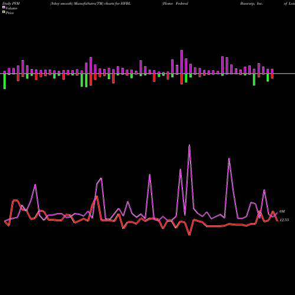This screenshot has width=295, height=295.
Task: Click the highest peak of the magenta volume line
Action: pos(189,145)
